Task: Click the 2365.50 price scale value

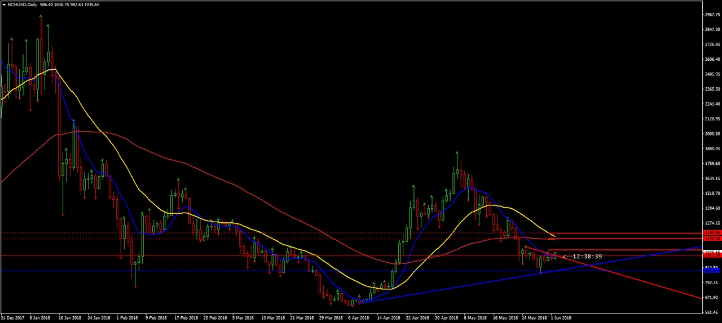Action: (712, 89)
